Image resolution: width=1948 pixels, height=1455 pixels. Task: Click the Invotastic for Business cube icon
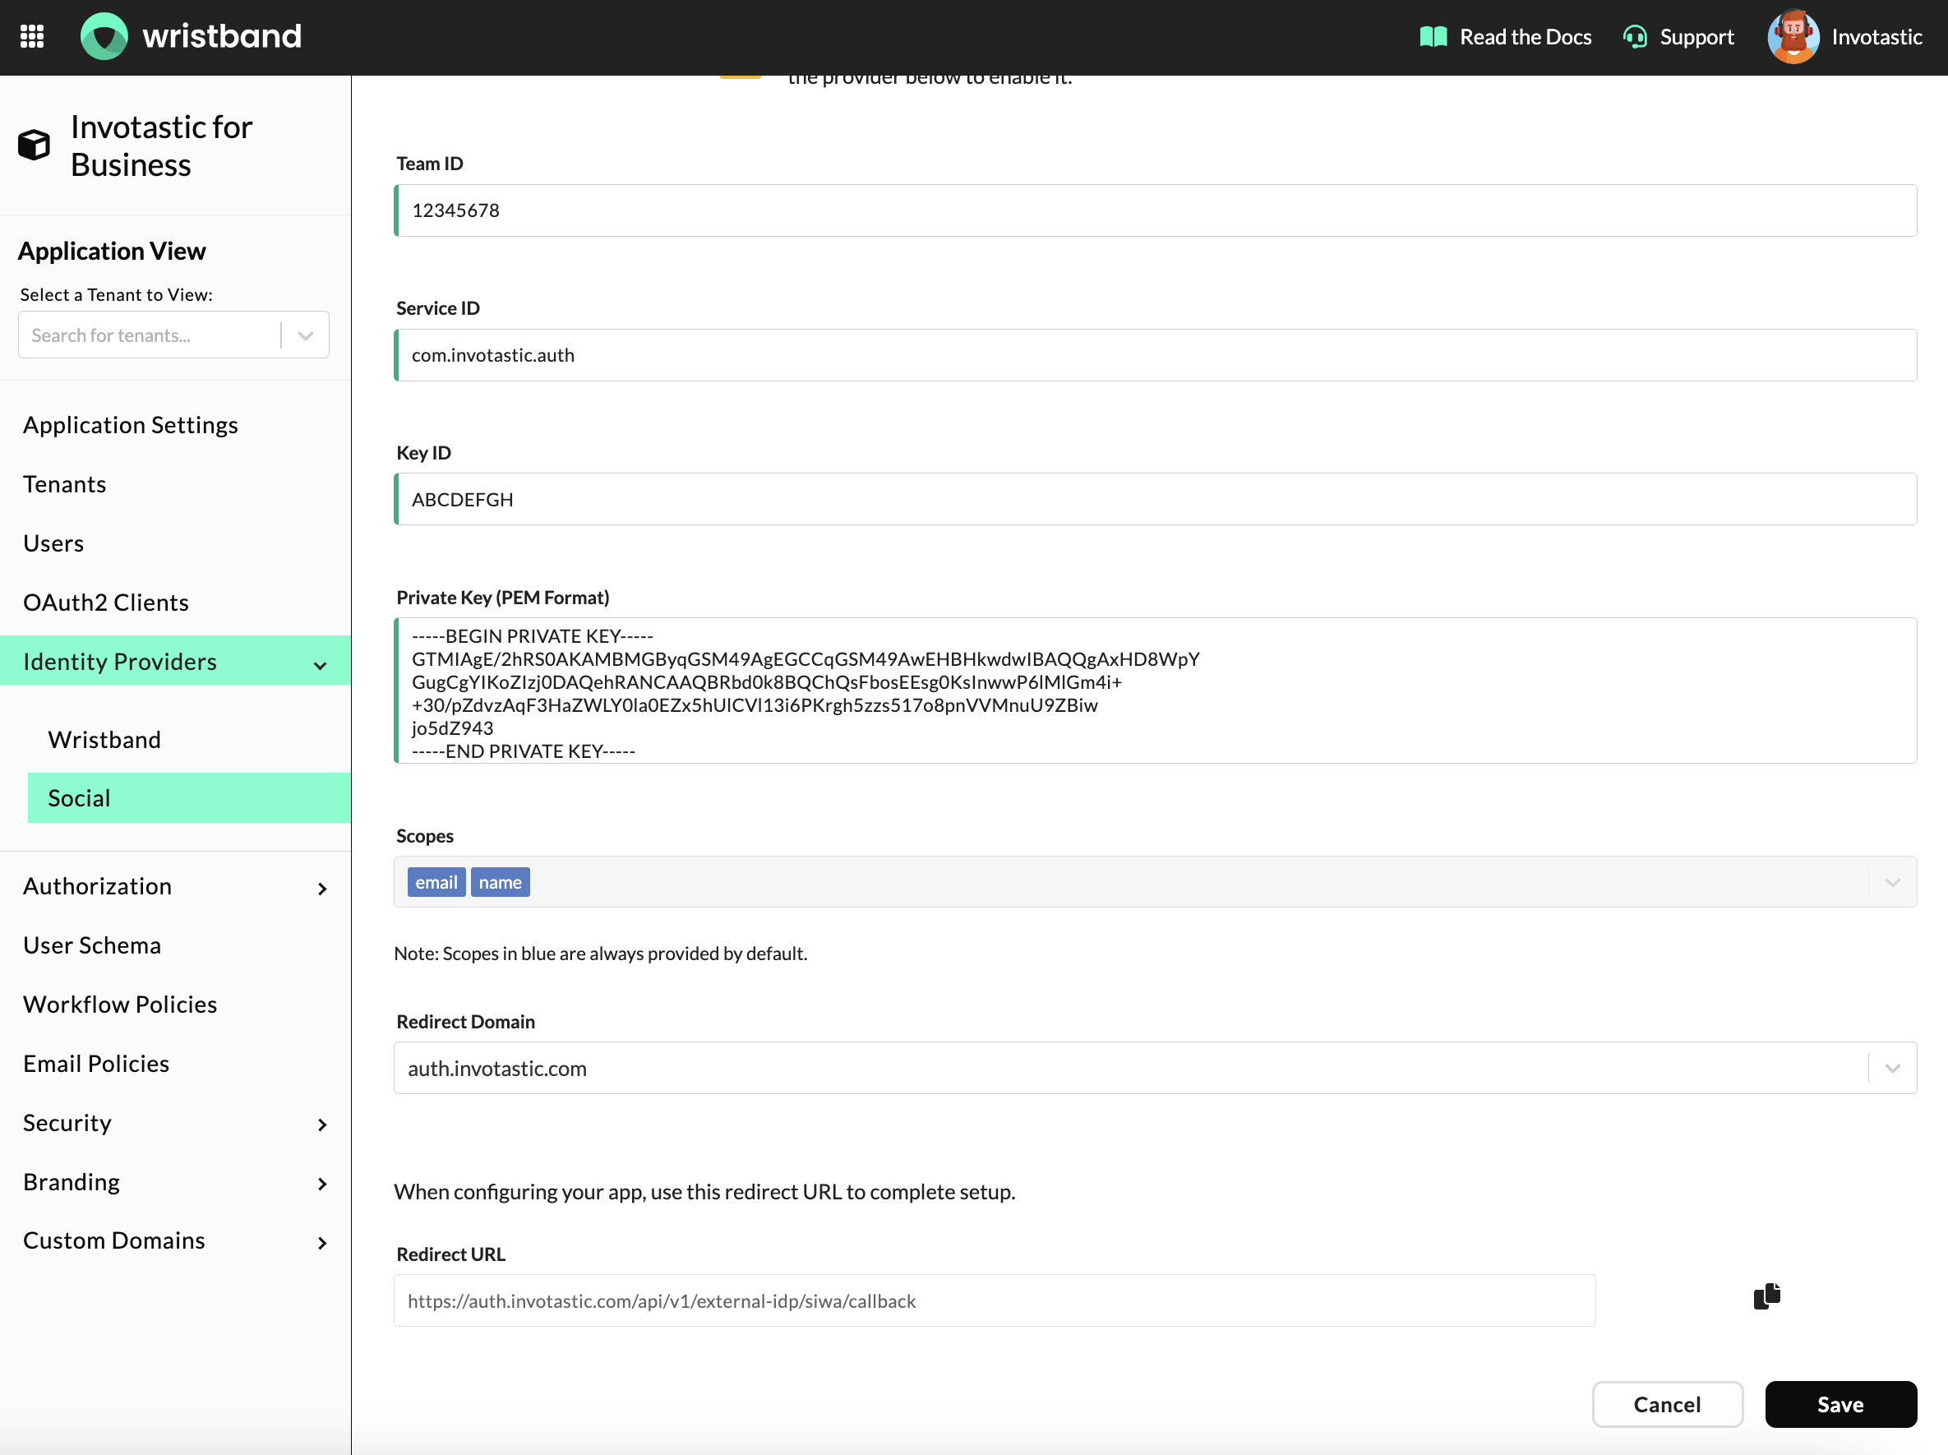pos(35,145)
